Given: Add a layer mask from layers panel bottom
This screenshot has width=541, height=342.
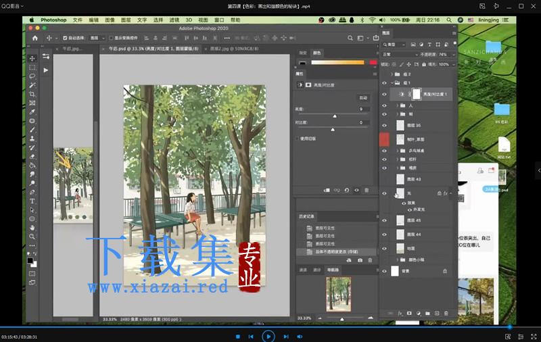Looking at the screenshot, I should 409,314.
